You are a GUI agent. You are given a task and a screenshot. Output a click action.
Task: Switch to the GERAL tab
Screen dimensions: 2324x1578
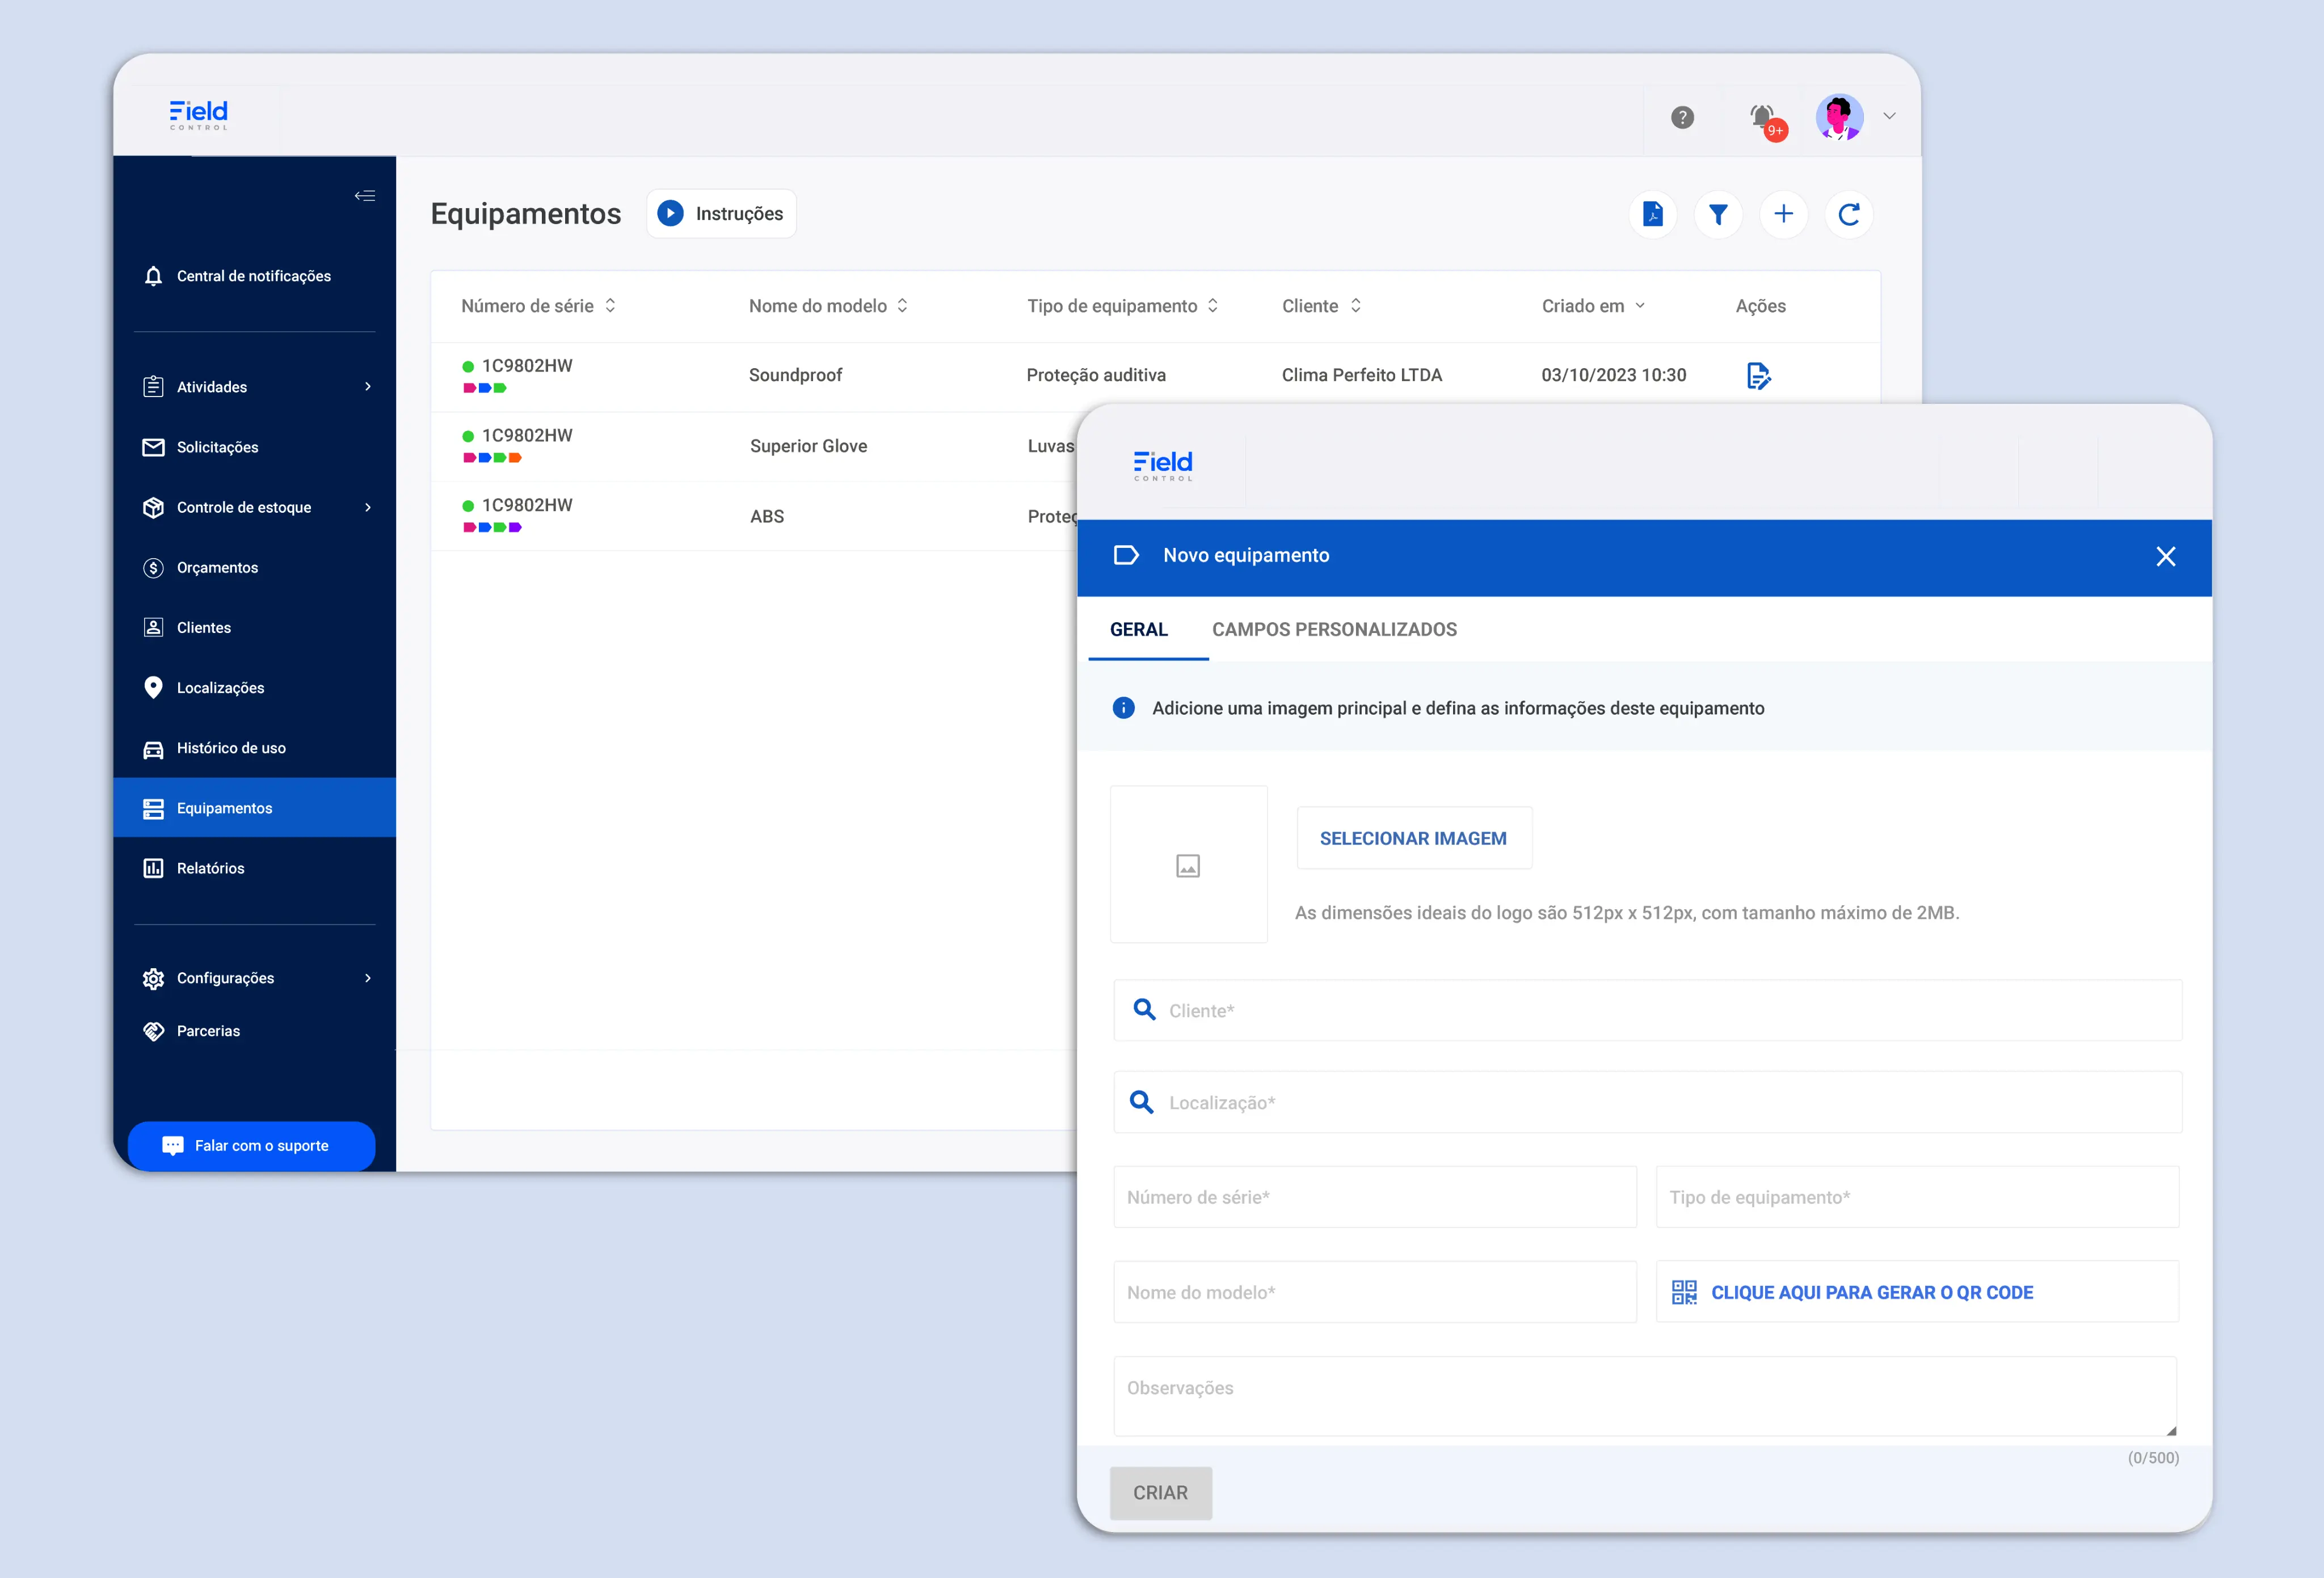[1139, 630]
